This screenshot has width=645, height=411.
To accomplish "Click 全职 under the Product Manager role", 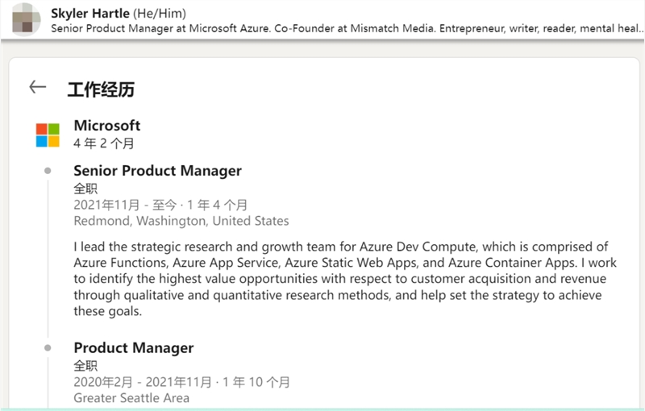I will [x=85, y=366].
